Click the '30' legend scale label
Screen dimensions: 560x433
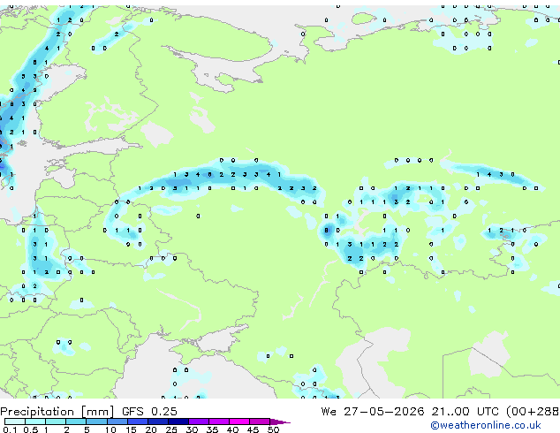192,429
